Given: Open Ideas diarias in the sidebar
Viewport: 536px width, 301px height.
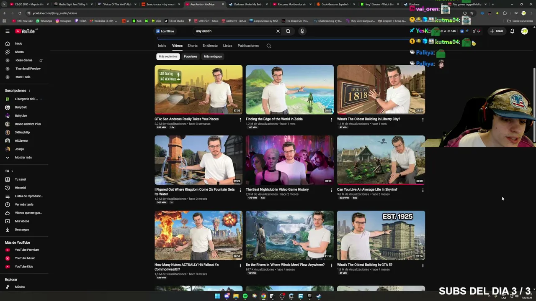Looking at the screenshot, I should click(x=24, y=60).
